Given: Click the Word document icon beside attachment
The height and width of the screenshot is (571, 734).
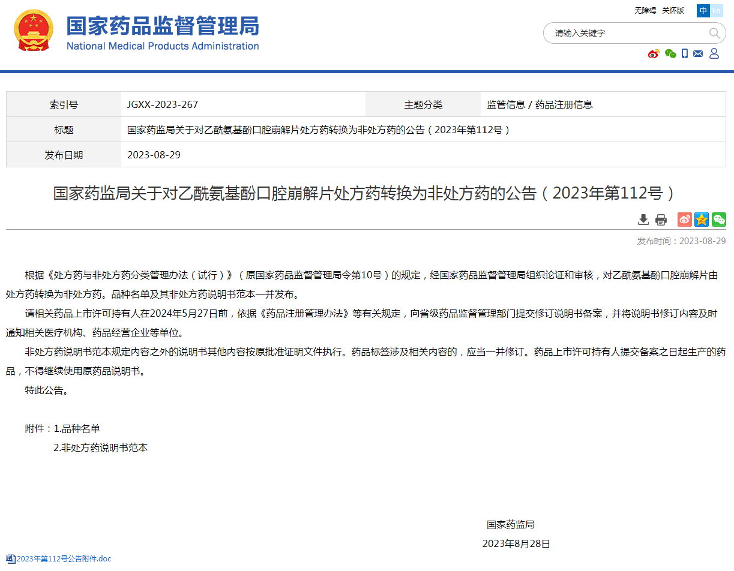Looking at the screenshot, I should 11,558.
